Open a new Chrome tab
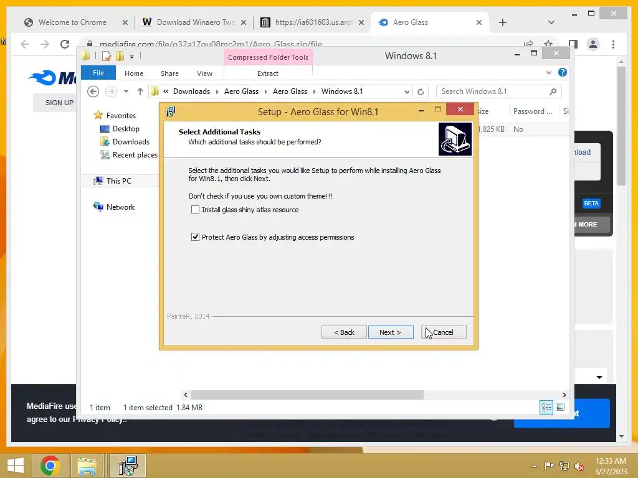 click(x=503, y=22)
